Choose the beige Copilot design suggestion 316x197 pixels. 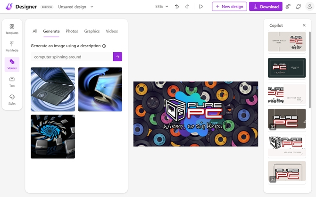[x=287, y=41]
